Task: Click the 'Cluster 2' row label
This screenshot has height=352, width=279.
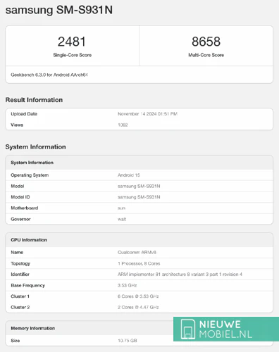Action: click(20, 308)
